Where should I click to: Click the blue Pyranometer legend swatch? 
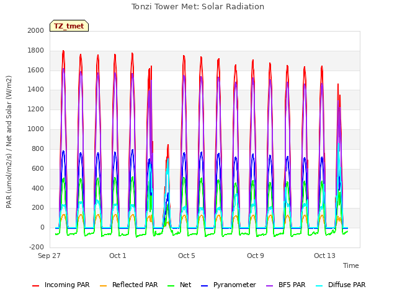(x=204, y=286)
